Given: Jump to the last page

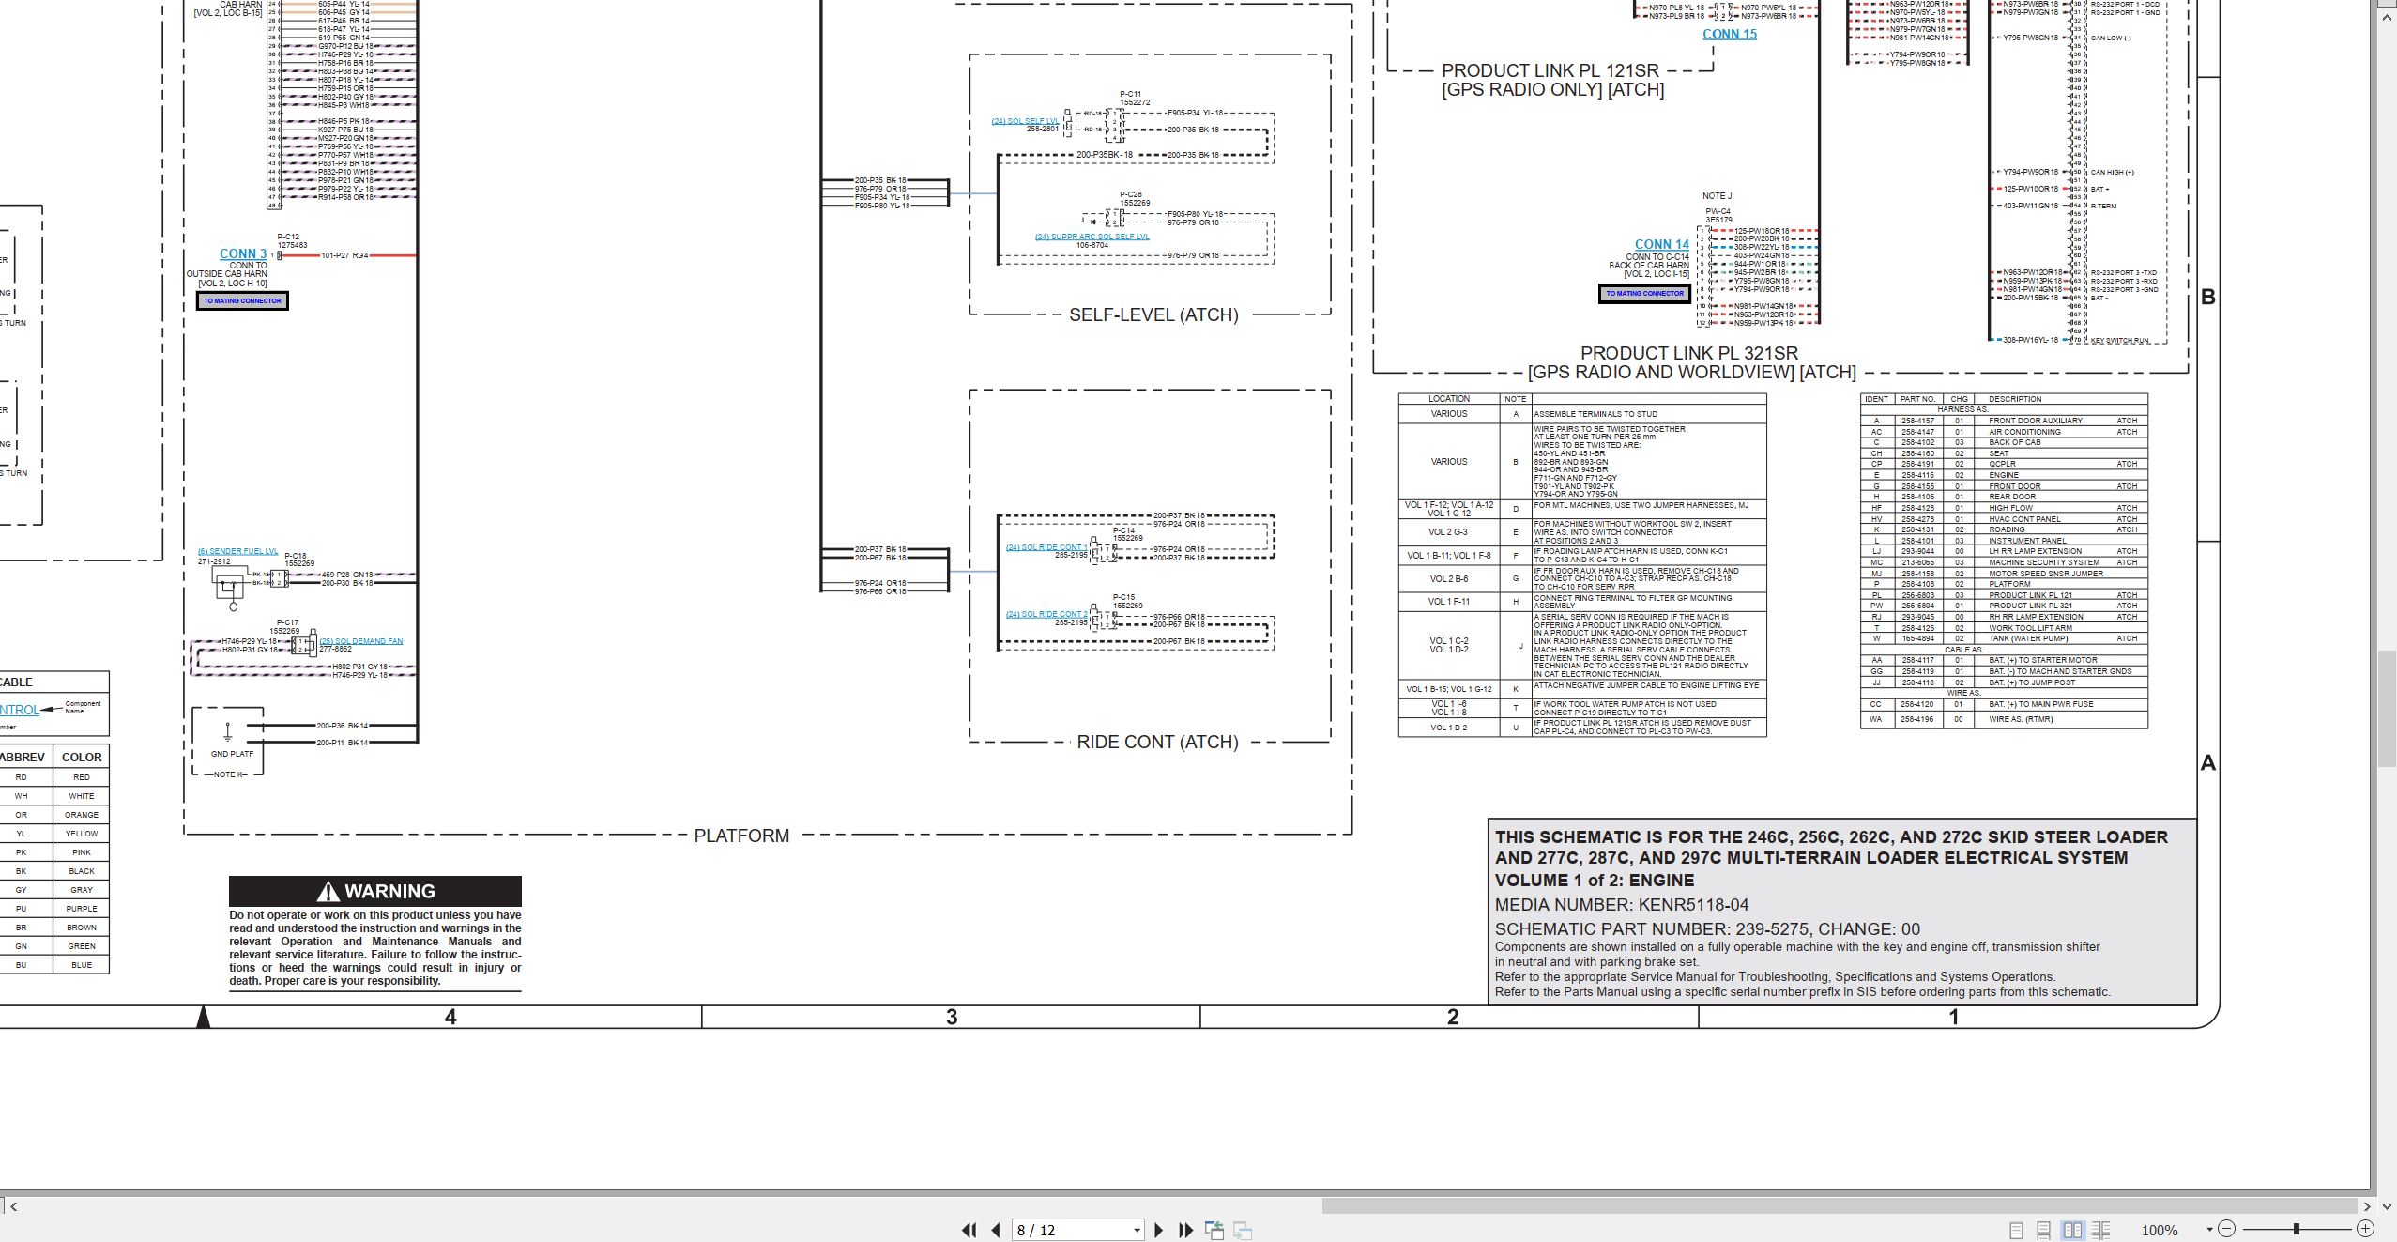Looking at the screenshot, I should tap(1185, 1230).
